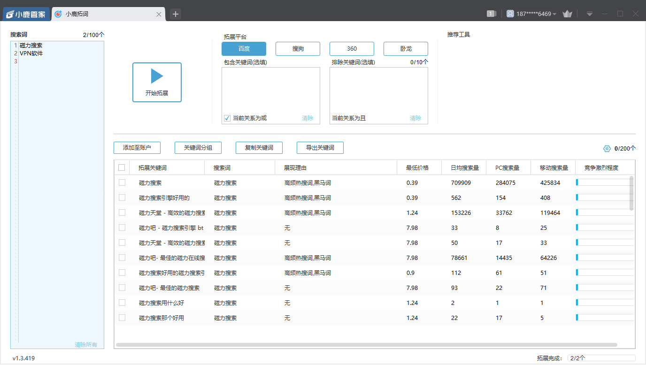Add a new tab with plus button
The height and width of the screenshot is (365, 646).
pos(176,14)
